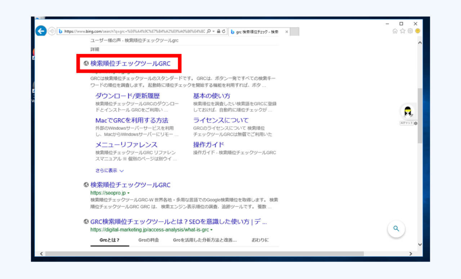Click the lock security icon in address bar

[x=218, y=31]
